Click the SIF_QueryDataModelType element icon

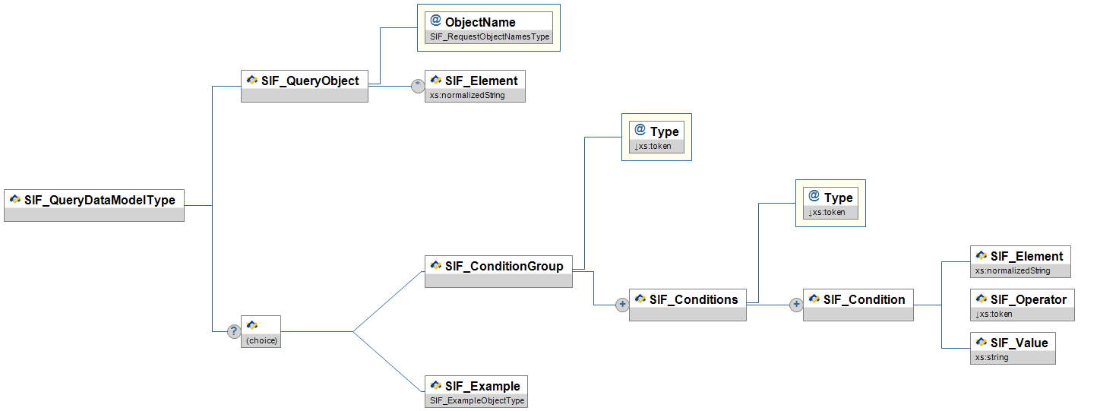(x=14, y=200)
